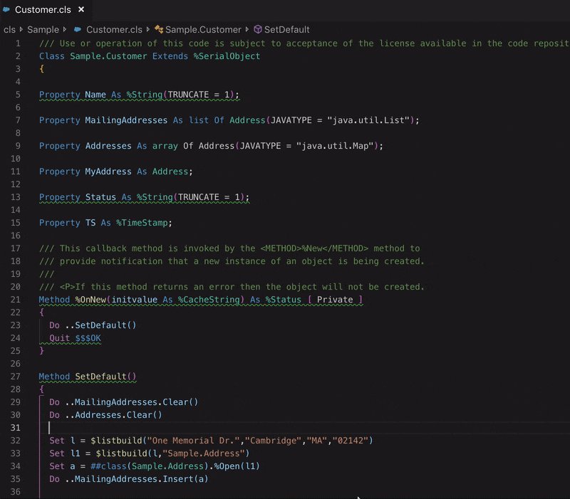This screenshot has height=499, width=570.
Task: Click the "02142" string
Action: 351,441
